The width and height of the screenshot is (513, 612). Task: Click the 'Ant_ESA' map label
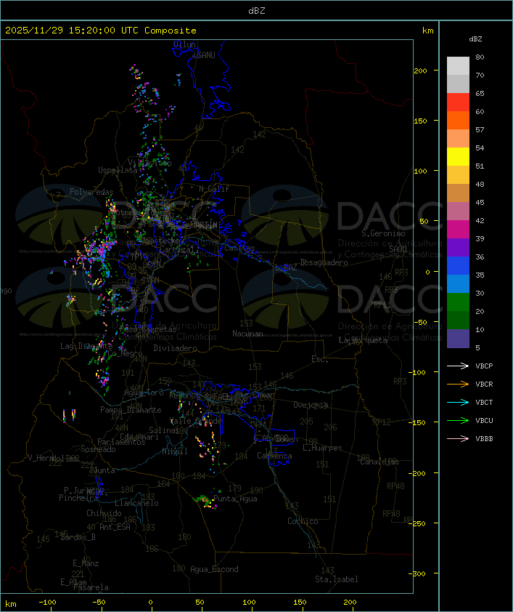click(x=115, y=527)
